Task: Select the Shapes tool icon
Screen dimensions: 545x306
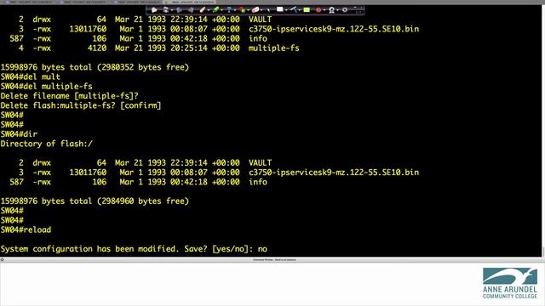Action: click(x=242, y=10)
